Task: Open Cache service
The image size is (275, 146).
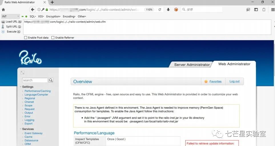Action: point(28,137)
